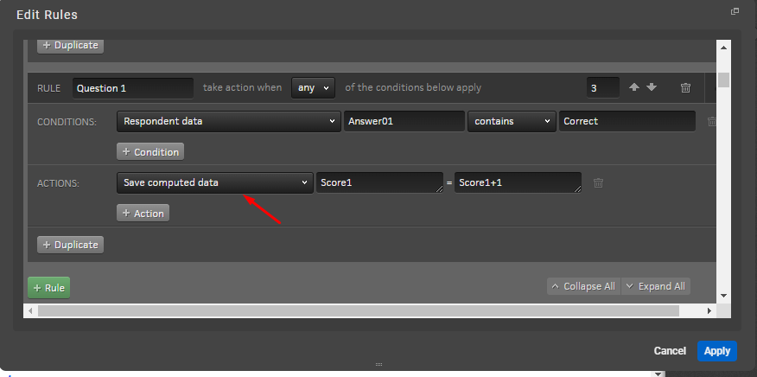The width and height of the screenshot is (757, 377).
Task: Add a new action with + Action
Action: pyautogui.click(x=143, y=213)
